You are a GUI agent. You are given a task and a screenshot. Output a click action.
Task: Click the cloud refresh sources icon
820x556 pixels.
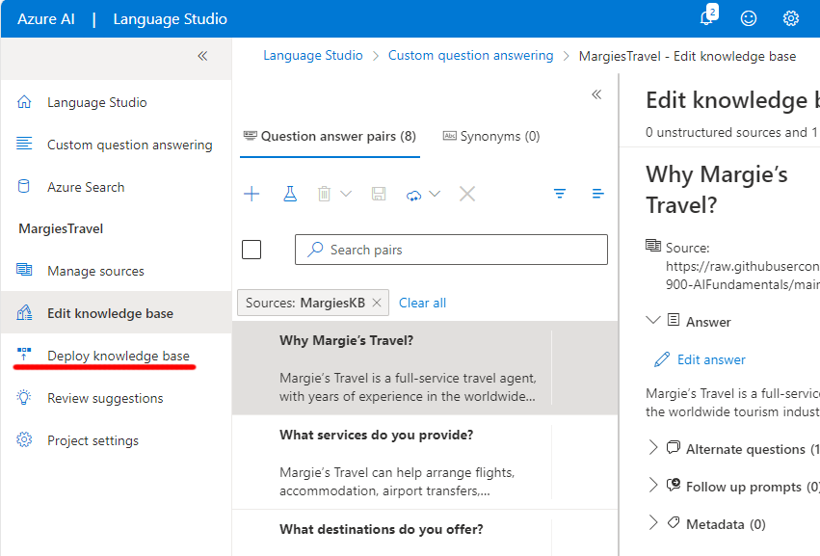coord(413,195)
